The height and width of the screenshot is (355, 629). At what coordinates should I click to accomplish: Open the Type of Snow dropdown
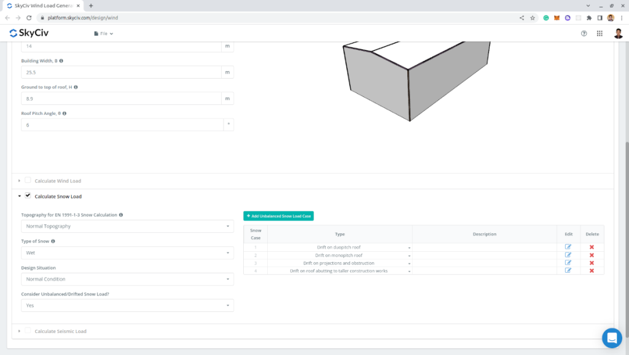pos(127,252)
